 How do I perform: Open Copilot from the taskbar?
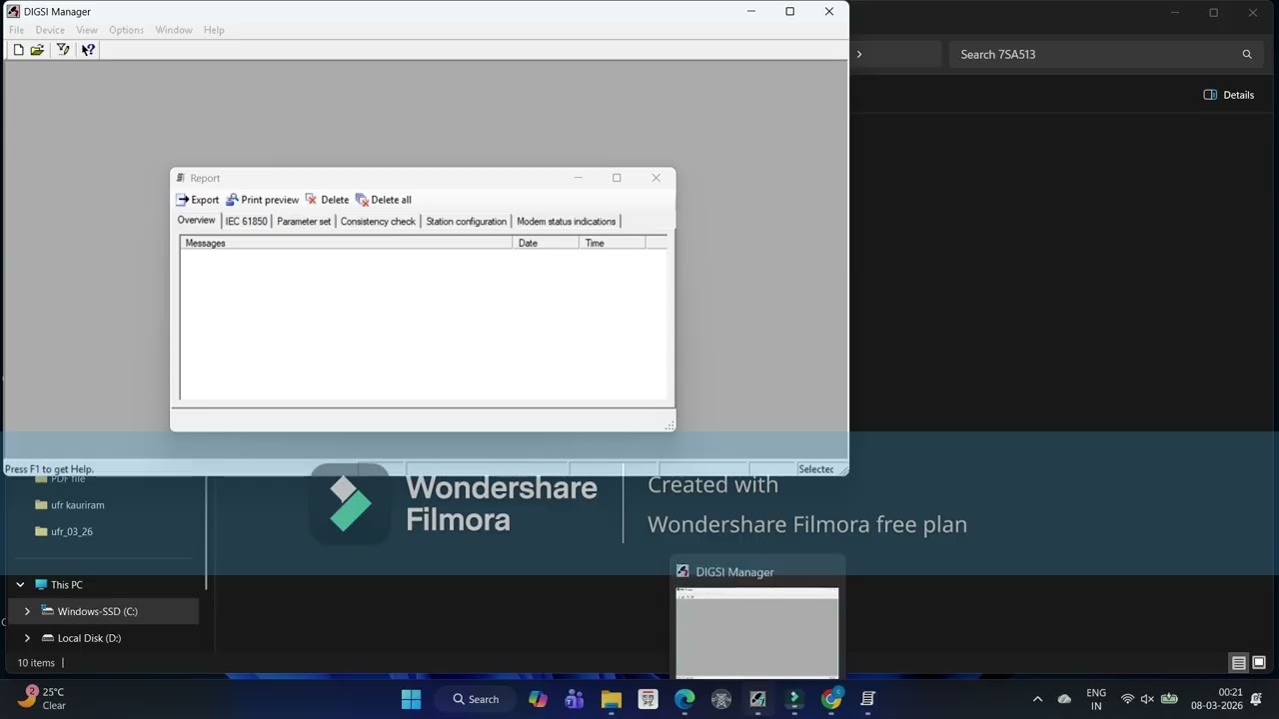click(x=538, y=699)
